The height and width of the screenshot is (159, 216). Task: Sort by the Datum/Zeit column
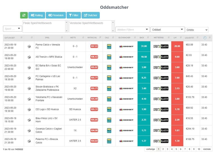tap(13, 37)
